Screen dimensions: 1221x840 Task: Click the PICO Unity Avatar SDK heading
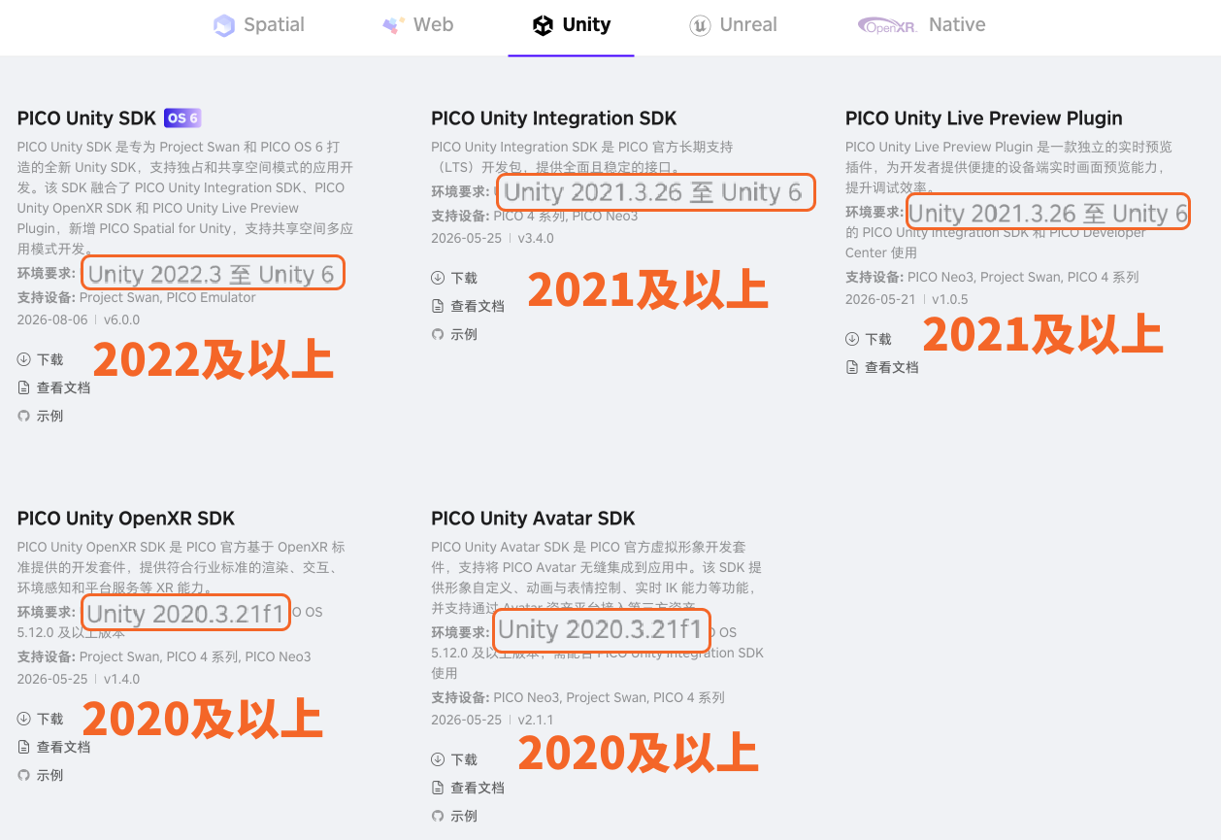pos(533,519)
